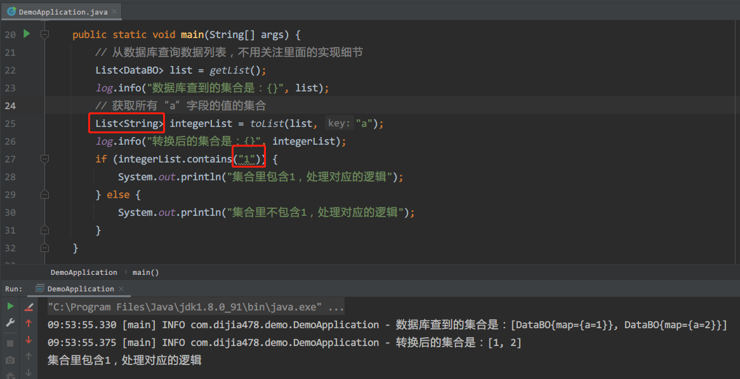Click the else keyword on line 29

[x=118, y=194]
